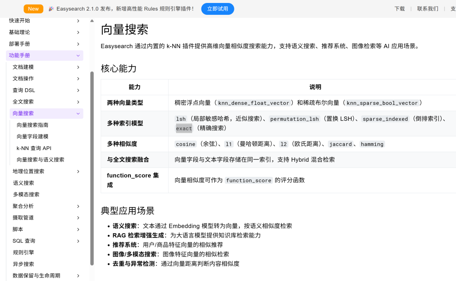Click the knn_sparse_bool_vector code text
The width and height of the screenshot is (456, 281).
click(x=382, y=103)
